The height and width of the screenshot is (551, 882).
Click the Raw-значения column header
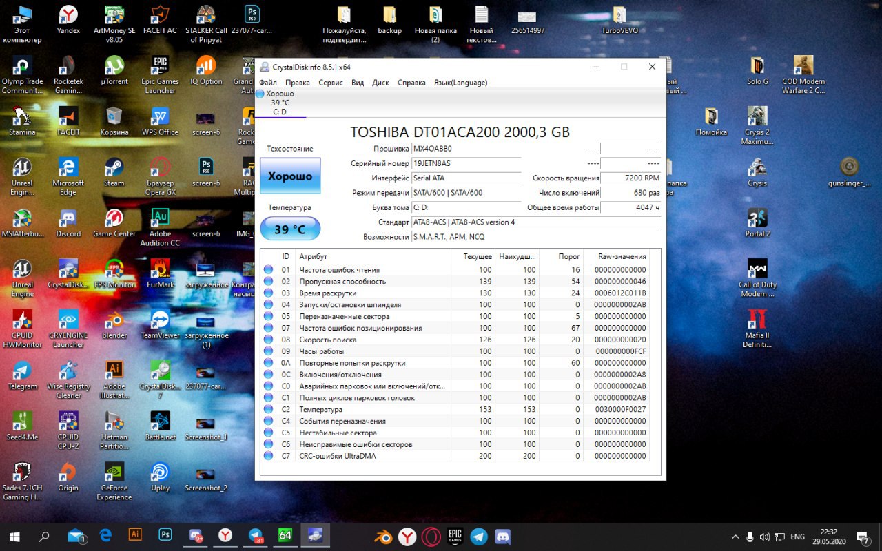click(x=616, y=256)
